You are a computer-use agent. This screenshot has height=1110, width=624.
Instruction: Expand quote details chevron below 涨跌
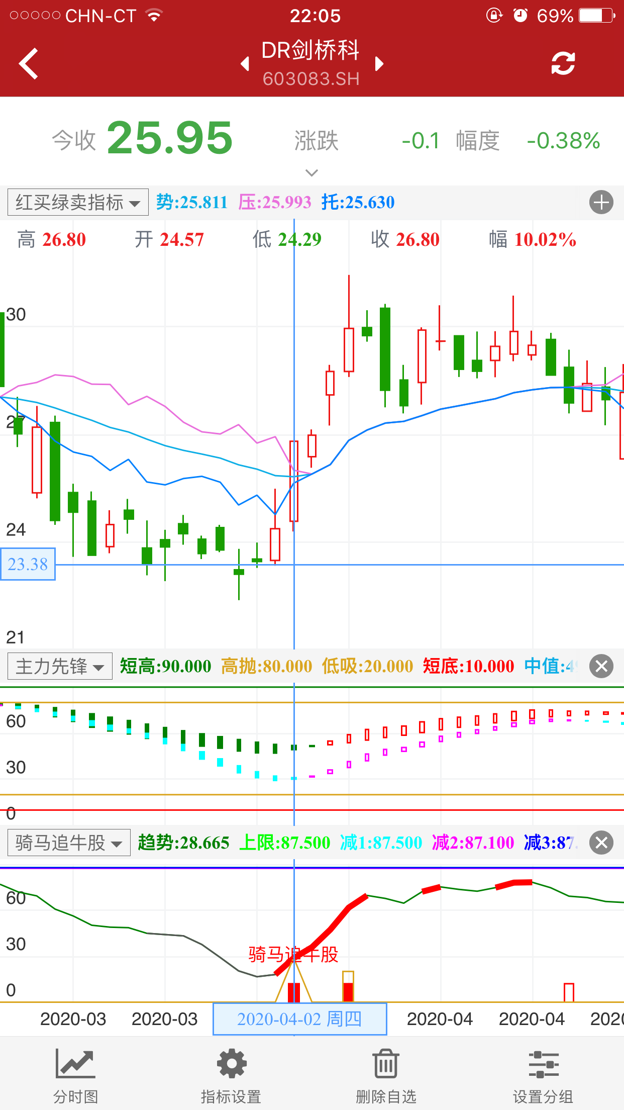point(311,173)
